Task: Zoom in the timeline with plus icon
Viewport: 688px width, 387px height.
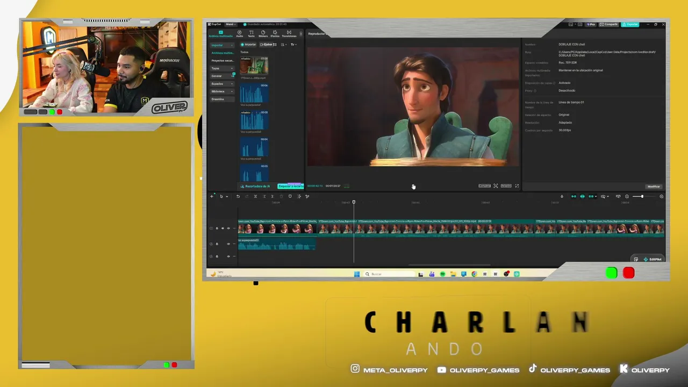Action: 662,196
